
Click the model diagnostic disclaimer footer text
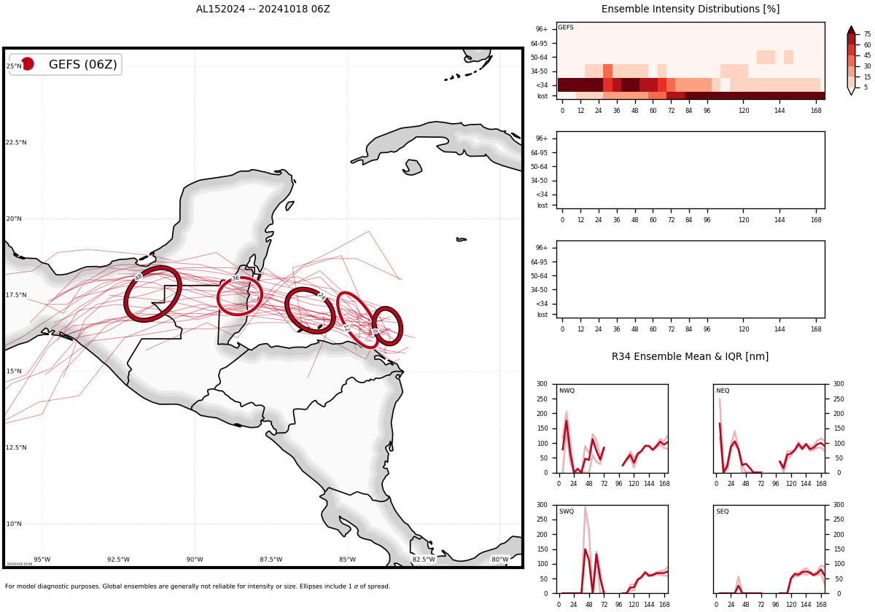198,586
